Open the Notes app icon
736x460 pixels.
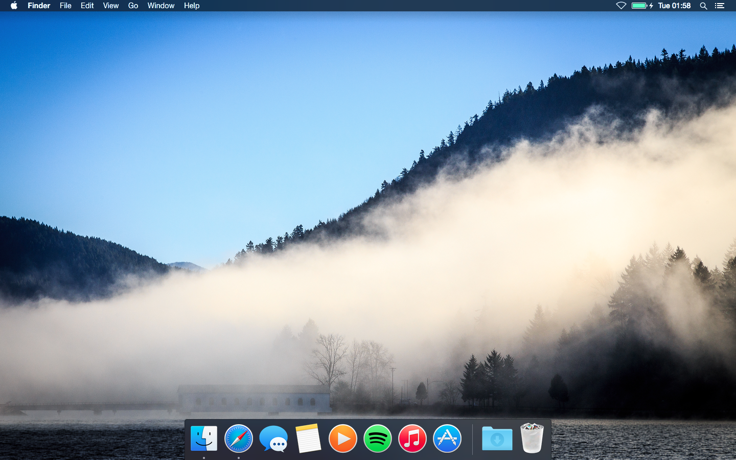click(x=308, y=439)
